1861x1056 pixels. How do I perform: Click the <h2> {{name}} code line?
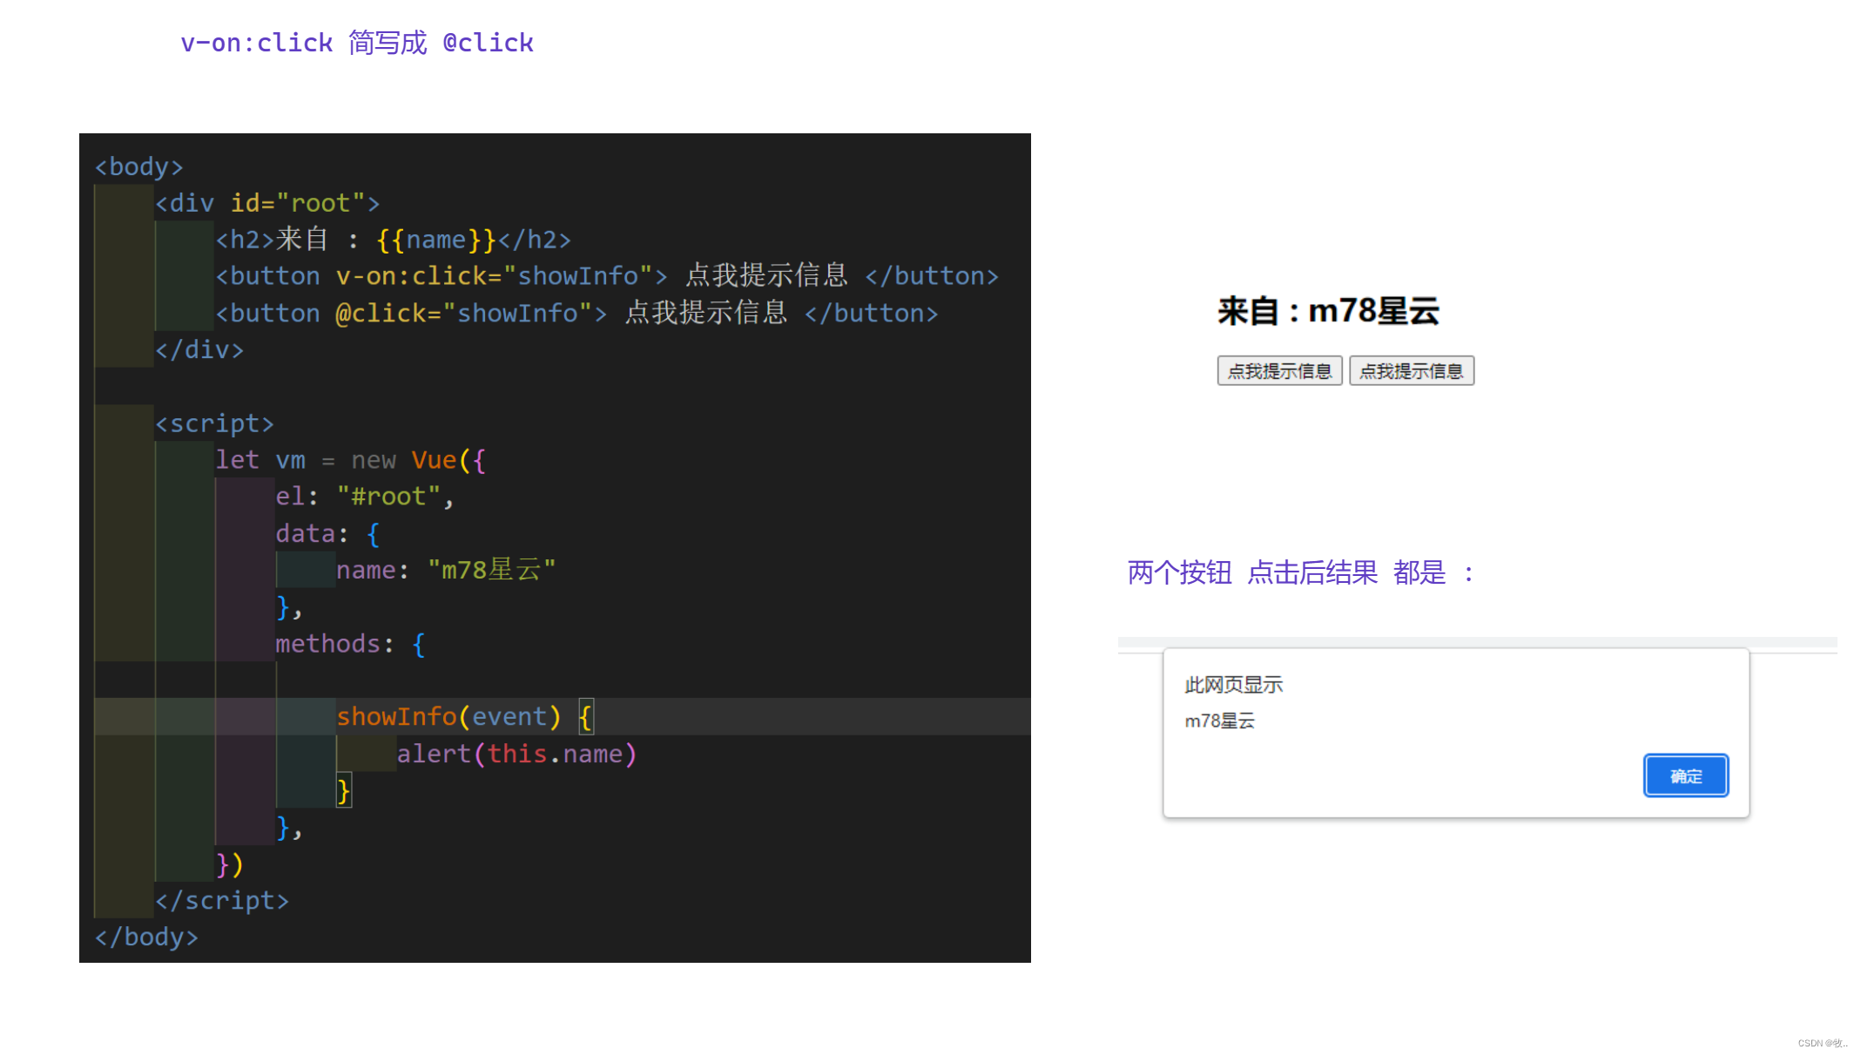(394, 240)
